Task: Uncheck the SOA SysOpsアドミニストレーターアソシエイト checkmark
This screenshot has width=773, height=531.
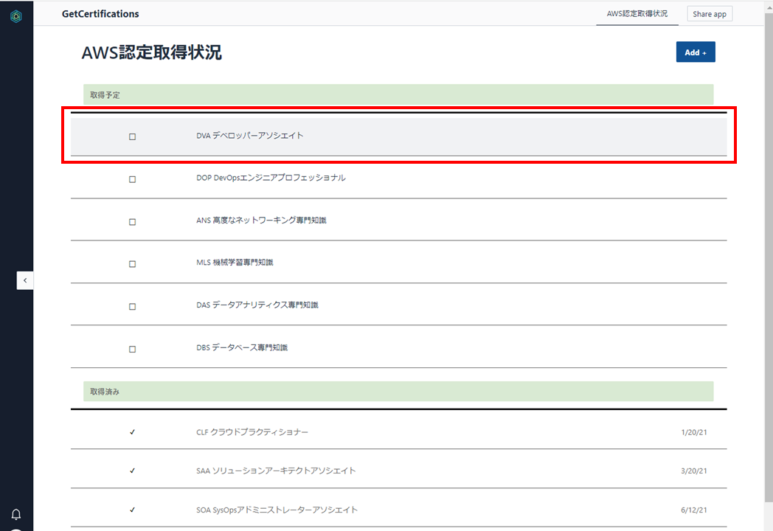Action: [132, 510]
